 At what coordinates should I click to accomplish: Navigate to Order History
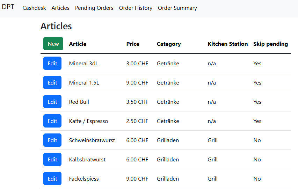pos(136,8)
